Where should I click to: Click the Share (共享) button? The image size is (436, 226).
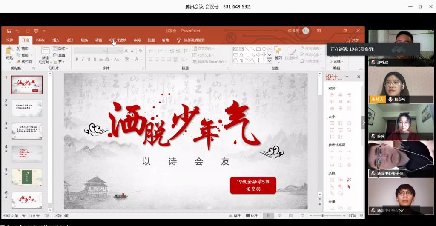click(x=352, y=40)
